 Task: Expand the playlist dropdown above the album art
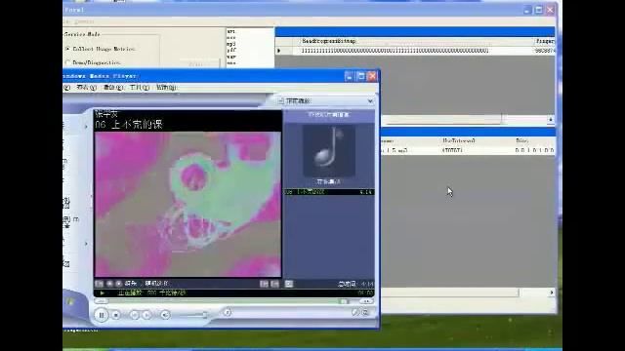pyautogui.click(x=370, y=101)
